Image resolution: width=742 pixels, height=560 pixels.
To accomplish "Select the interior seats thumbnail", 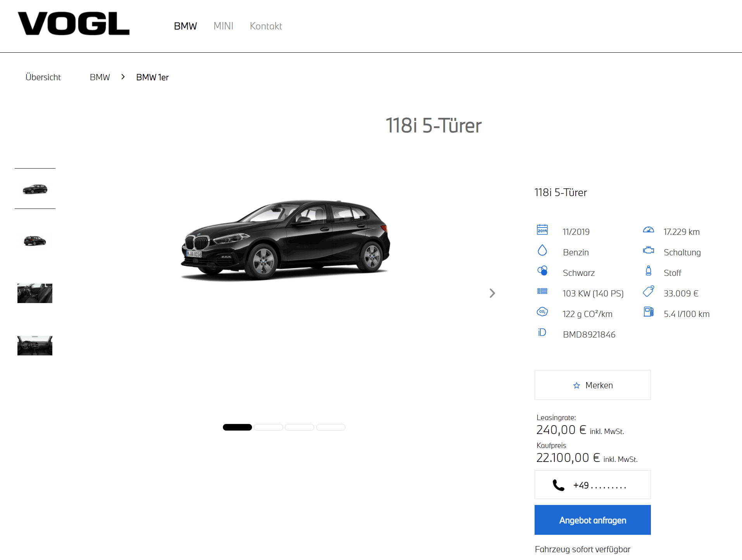I will (35, 293).
